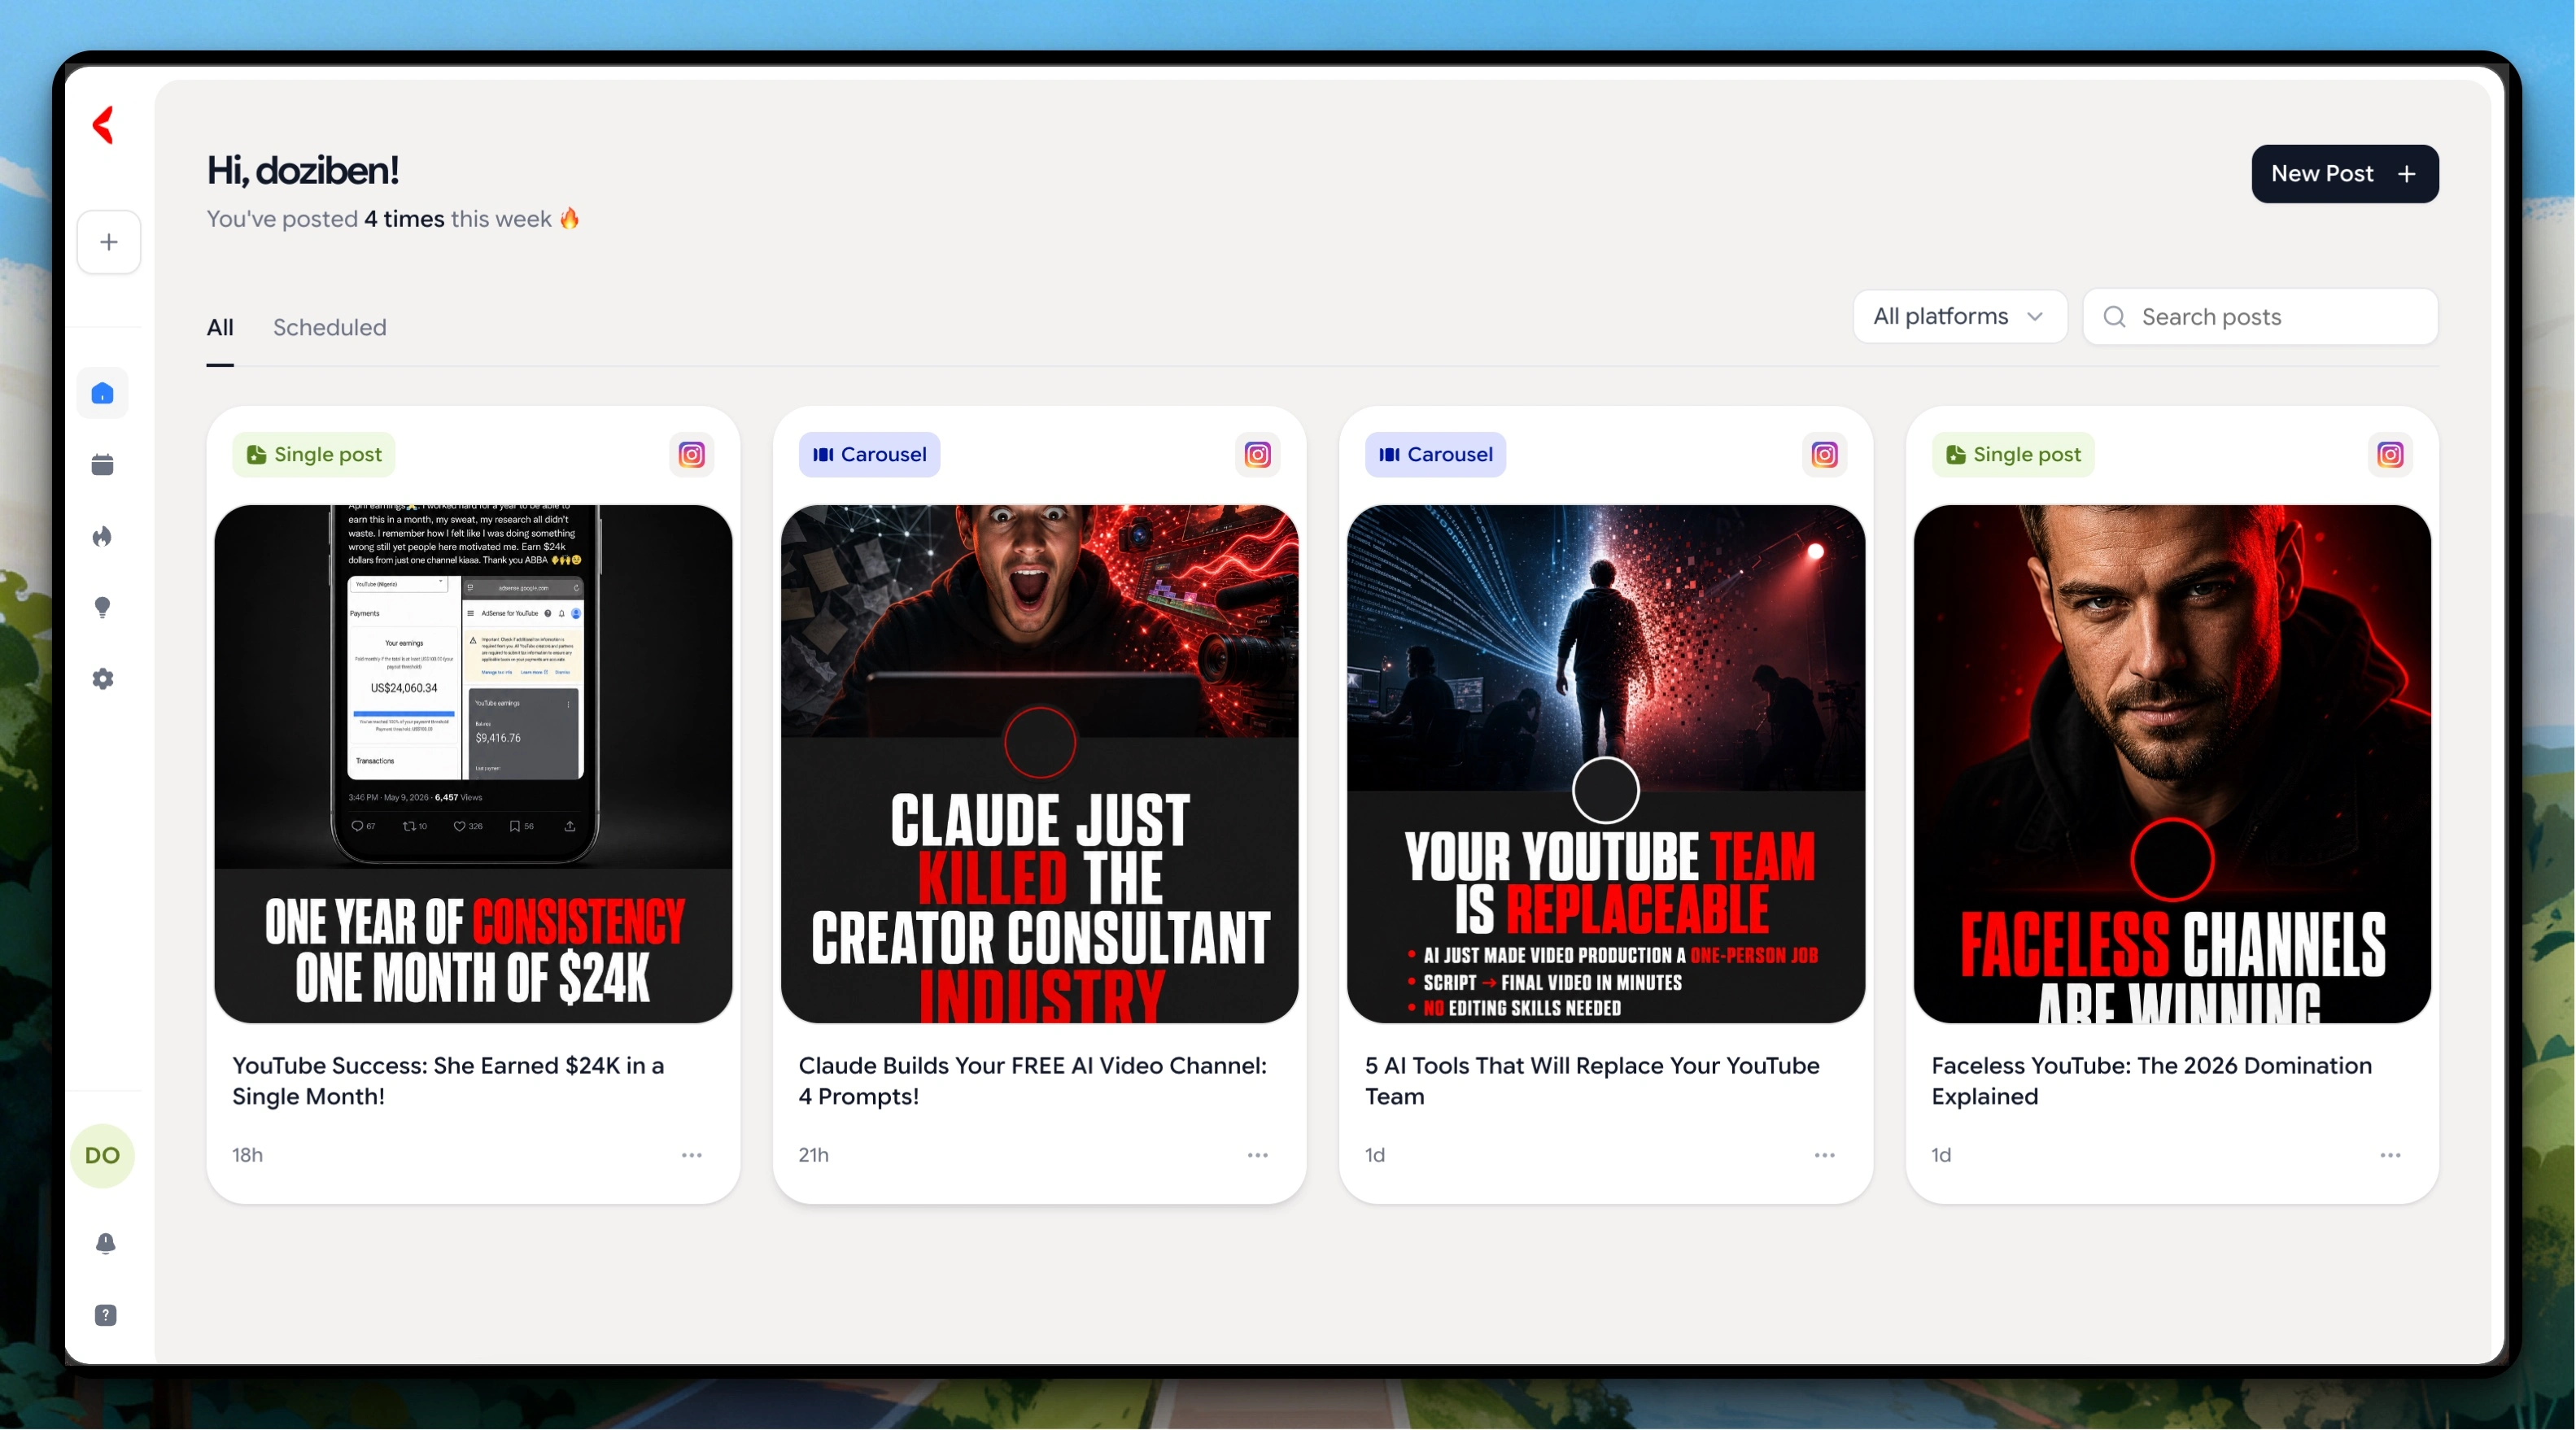Image resolution: width=2576 pixels, height=1430 pixels.
Task: Open the YouTube Team Is Replaceable thumbnail
Action: click(1606, 764)
